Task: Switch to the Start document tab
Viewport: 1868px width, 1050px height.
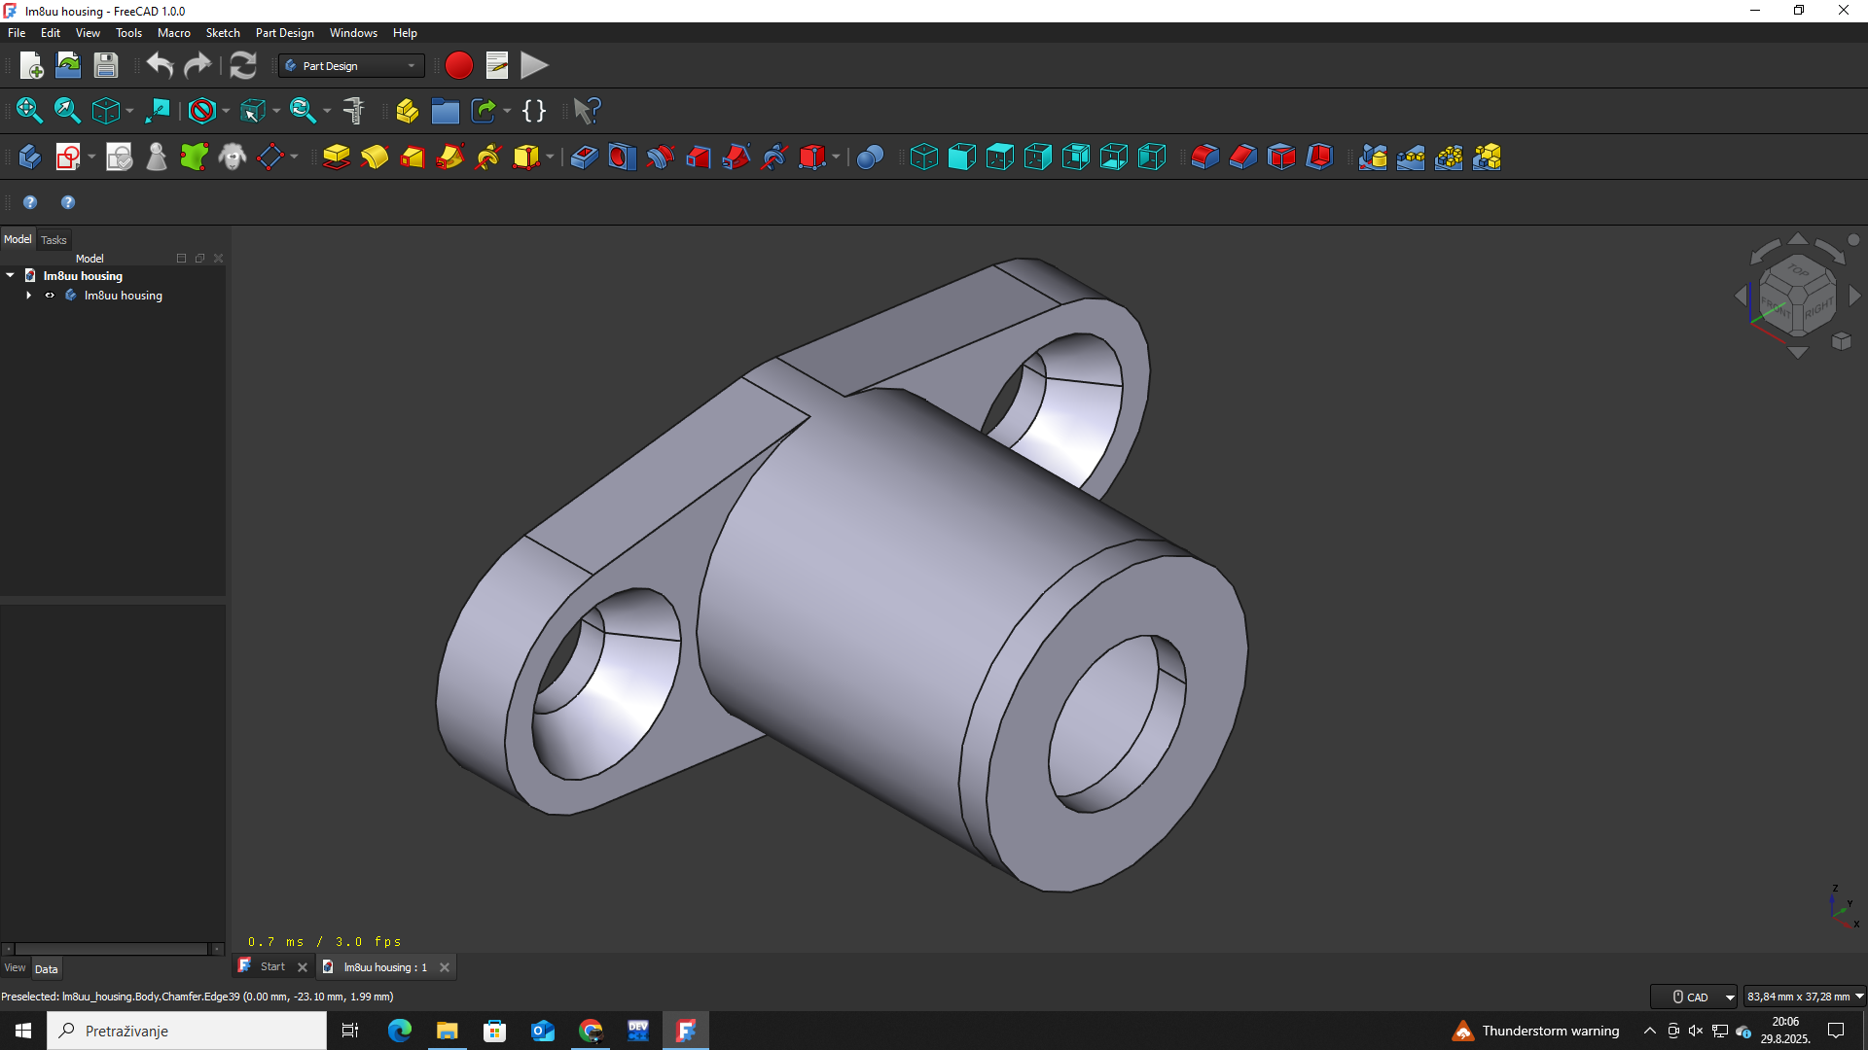Action: click(272, 966)
